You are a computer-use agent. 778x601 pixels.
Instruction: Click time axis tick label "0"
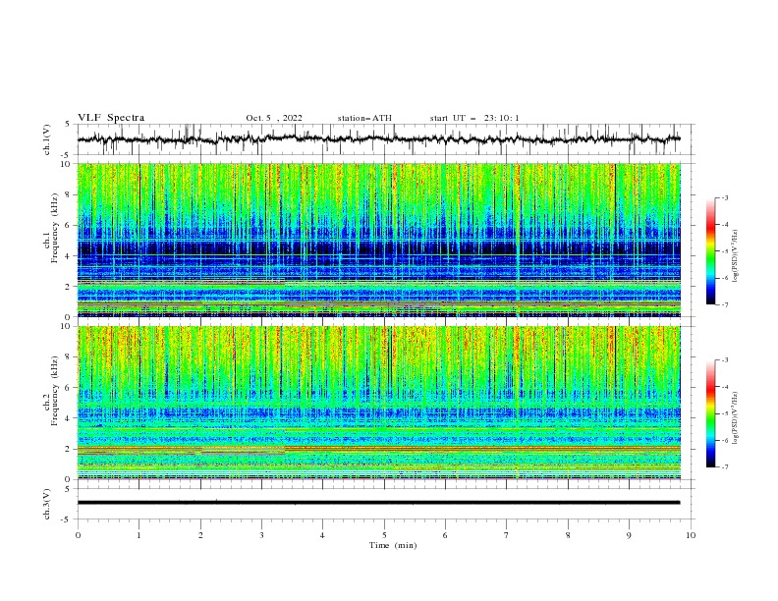[x=78, y=535]
